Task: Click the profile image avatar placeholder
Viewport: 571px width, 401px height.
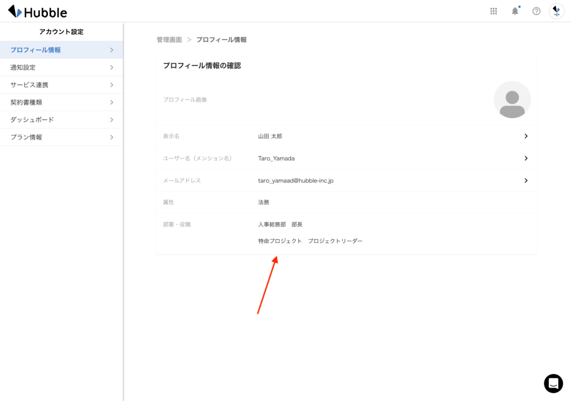Action: [x=512, y=100]
